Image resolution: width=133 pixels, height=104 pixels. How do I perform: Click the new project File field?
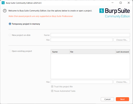pyautogui.click(x=82, y=40)
